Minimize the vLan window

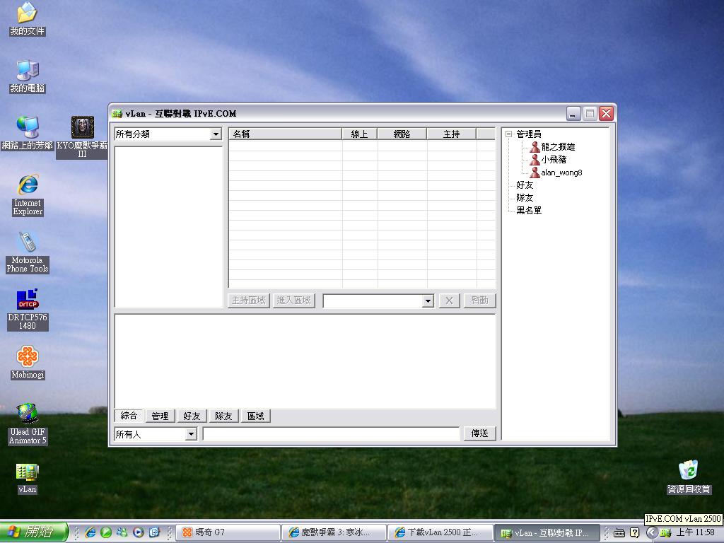click(573, 114)
